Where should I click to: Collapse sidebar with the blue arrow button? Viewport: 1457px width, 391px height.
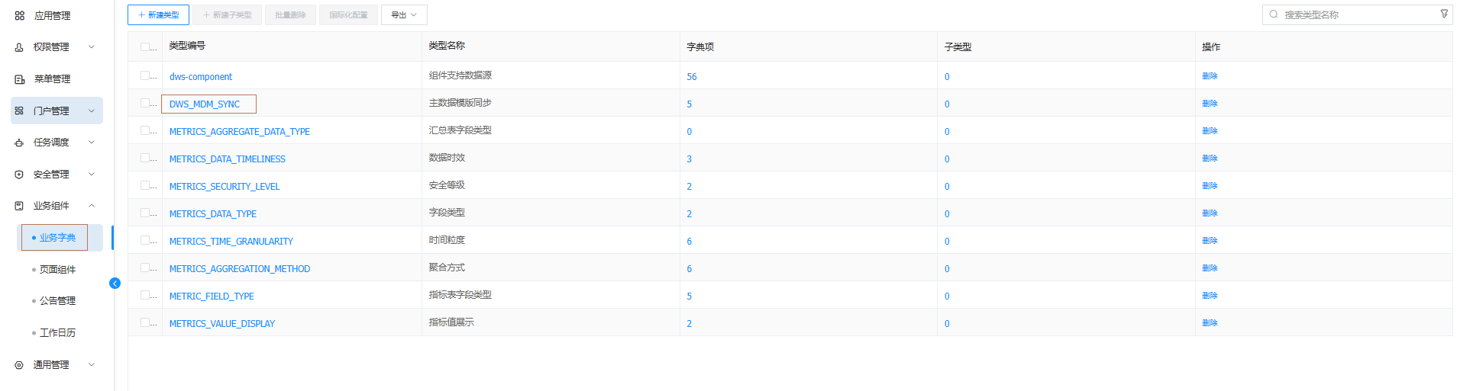tap(115, 284)
